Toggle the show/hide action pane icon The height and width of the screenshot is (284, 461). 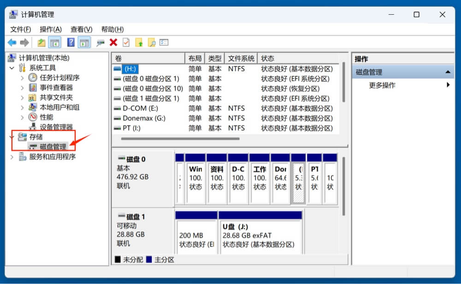[84, 43]
